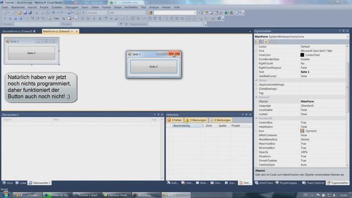This screenshot has width=352, height=198.
Task: Switch to SecondForm.cs [Entwurf] tab
Action: 19,31
